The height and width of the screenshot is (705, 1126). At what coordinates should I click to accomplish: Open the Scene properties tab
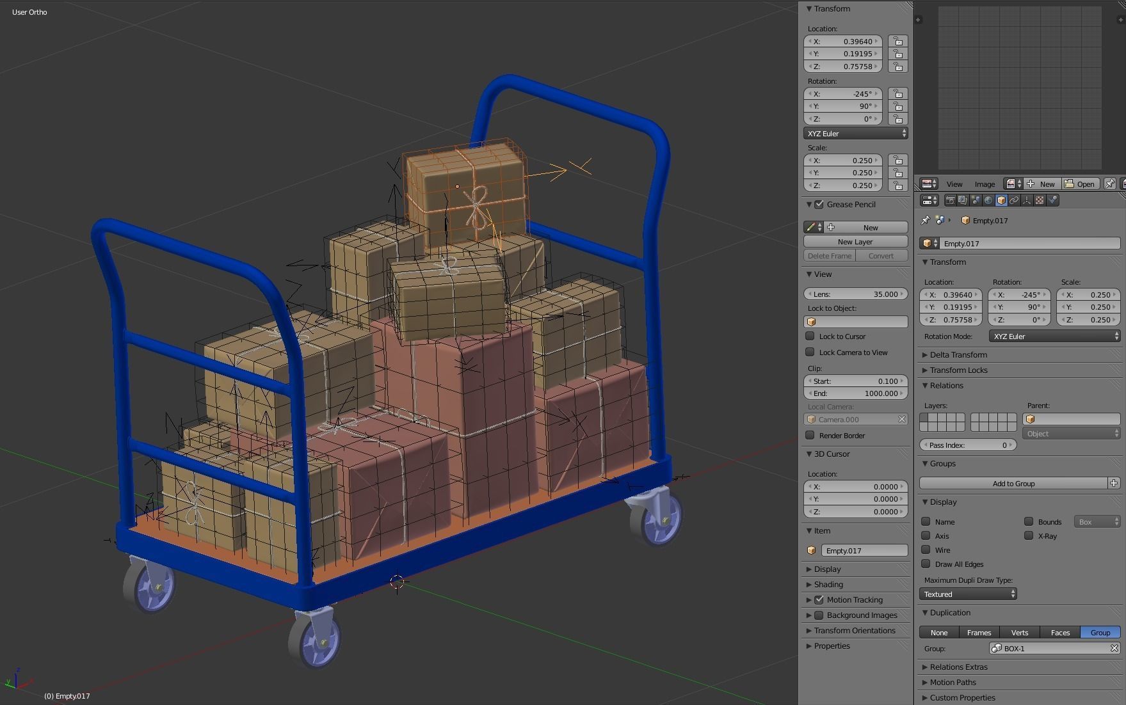coord(976,200)
